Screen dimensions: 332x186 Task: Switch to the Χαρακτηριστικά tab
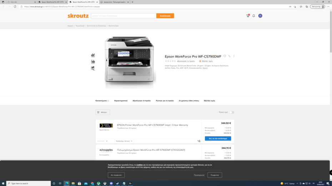click(121, 101)
